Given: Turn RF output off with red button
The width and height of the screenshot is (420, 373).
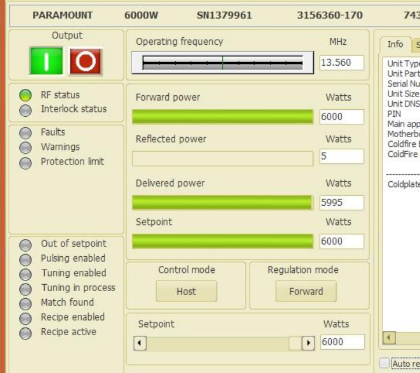Looking at the screenshot, I should tap(85, 61).
